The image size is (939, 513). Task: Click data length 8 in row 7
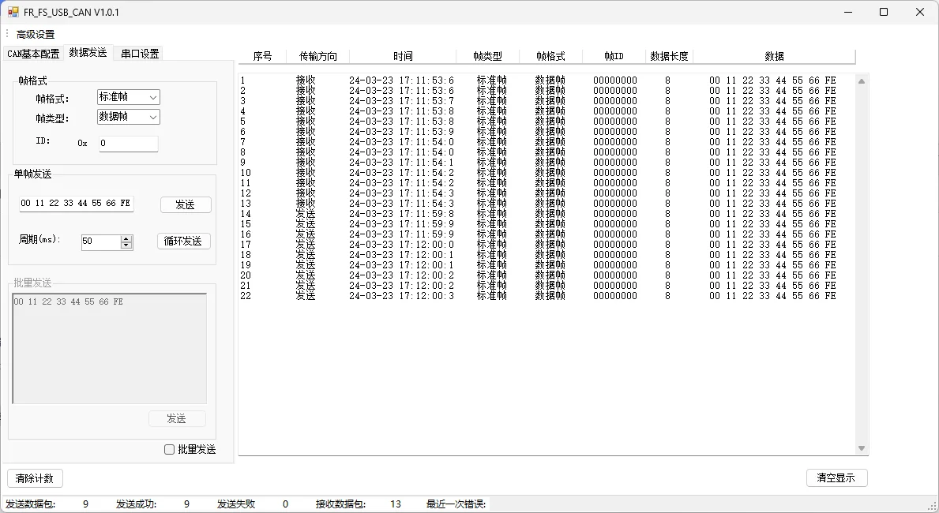pos(667,142)
